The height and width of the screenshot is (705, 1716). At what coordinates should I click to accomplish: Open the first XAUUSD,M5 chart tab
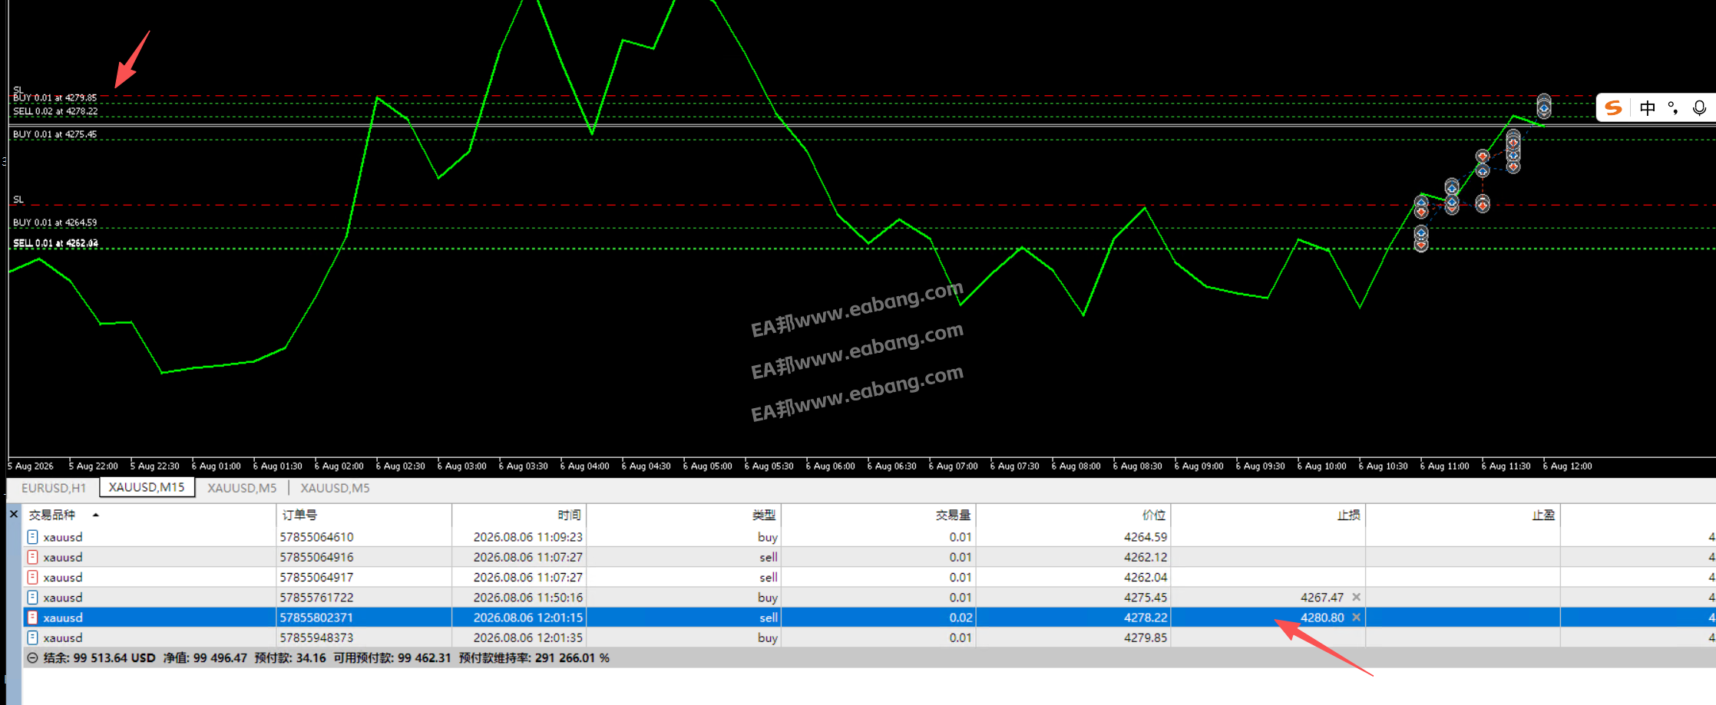click(242, 488)
